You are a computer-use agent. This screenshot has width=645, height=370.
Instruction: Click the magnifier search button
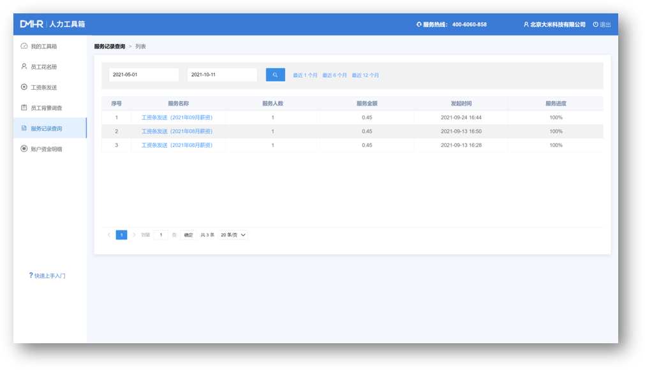275,75
